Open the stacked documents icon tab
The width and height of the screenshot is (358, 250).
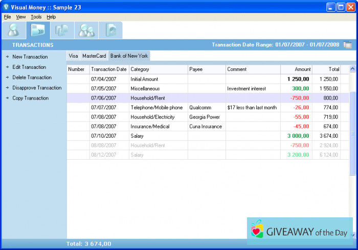62,30
